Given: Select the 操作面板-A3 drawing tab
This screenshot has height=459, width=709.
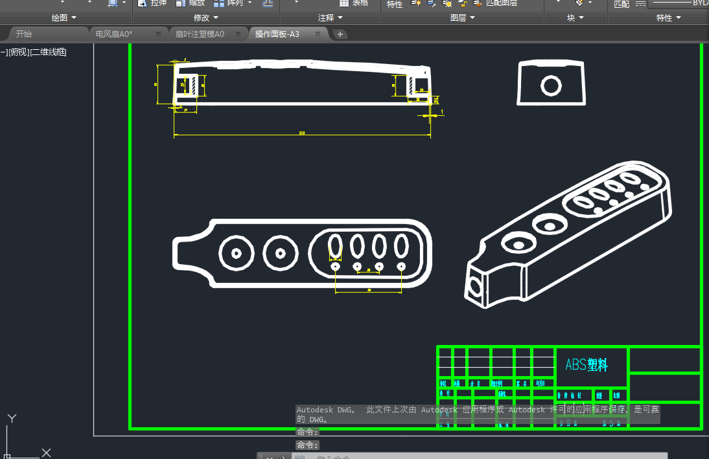Looking at the screenshot, I should coord(277,34).
